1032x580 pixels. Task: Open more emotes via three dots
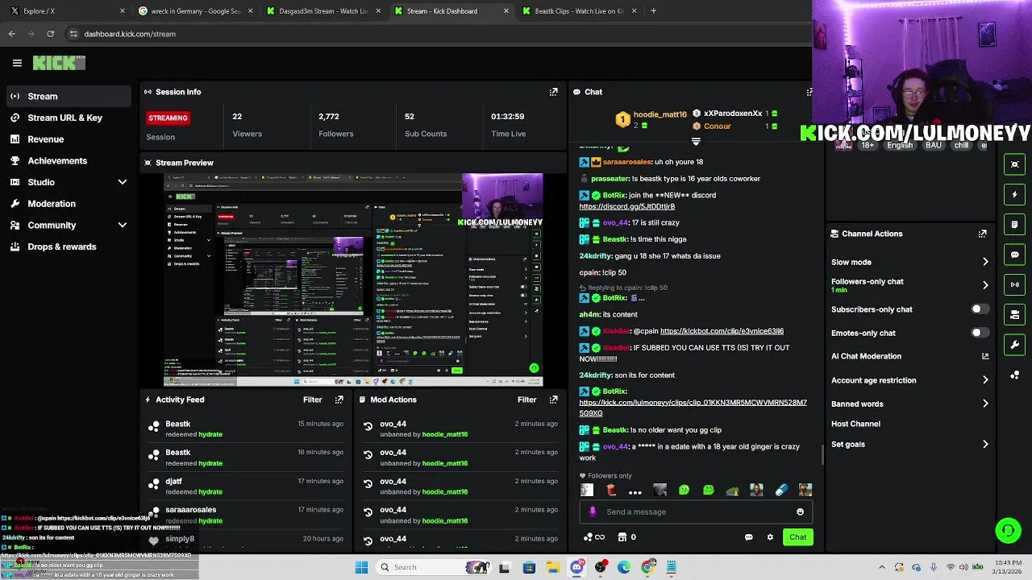pos(635,491)
